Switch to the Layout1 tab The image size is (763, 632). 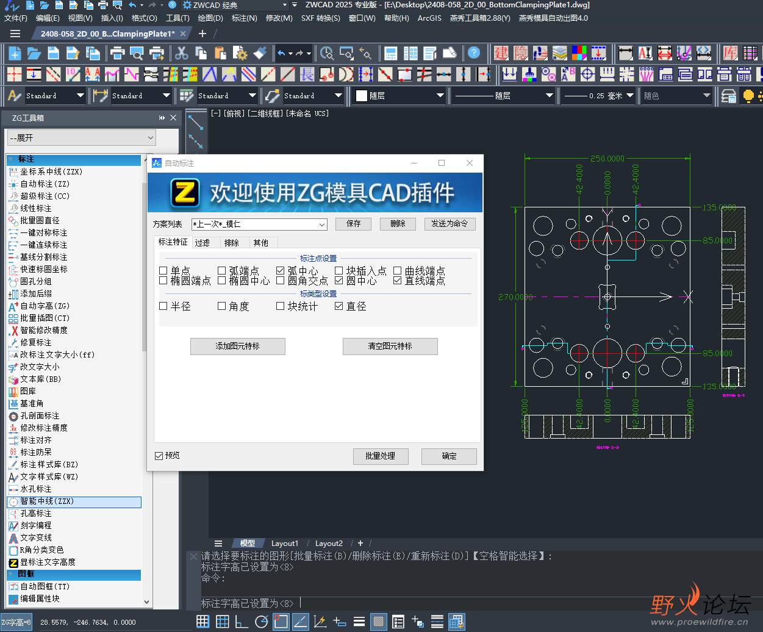click(285, 544)
